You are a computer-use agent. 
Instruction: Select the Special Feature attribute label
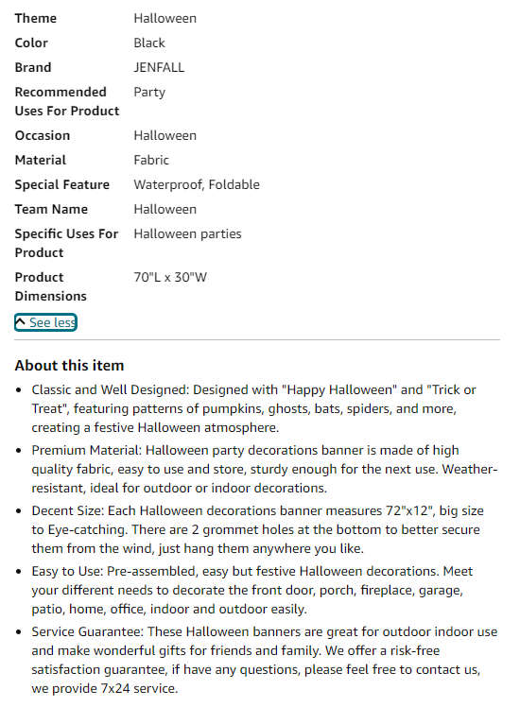tap(61, 185)
